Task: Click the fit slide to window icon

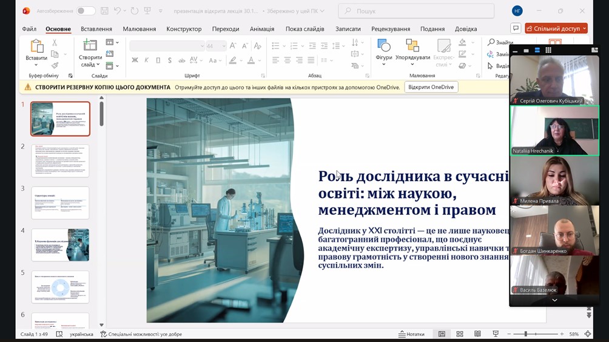Action: (x=588, y=334)
